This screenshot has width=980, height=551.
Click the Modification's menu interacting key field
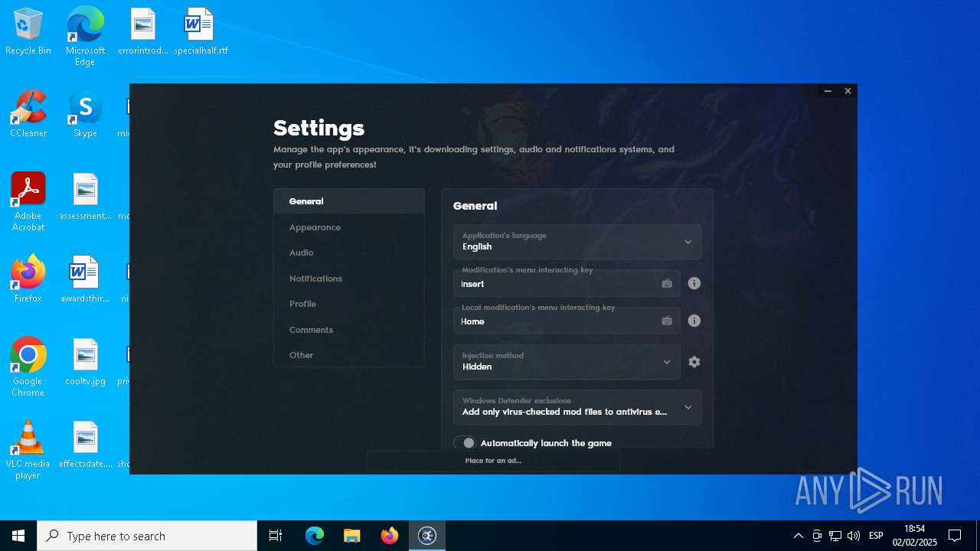(x=567, y=283)
